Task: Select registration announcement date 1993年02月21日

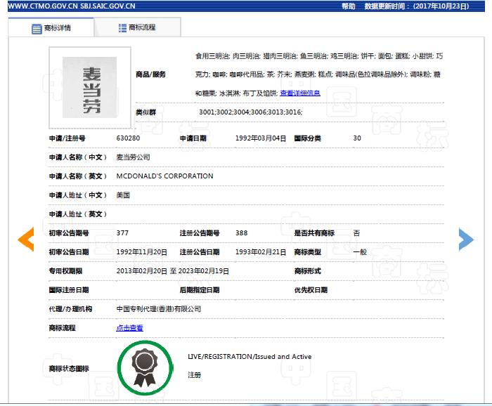Action: click(261, 252)
